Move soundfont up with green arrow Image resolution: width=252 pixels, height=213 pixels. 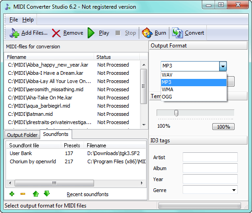[x=36, y=194]
